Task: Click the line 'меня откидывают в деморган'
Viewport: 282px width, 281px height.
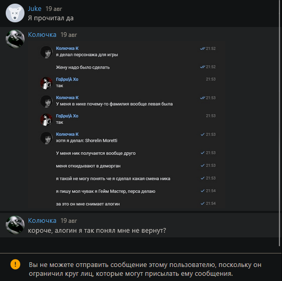Action: click(x=88, y=166)
